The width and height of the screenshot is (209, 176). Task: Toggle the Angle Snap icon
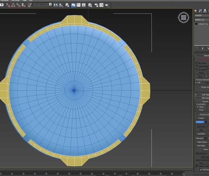click(x=12, y=5)
